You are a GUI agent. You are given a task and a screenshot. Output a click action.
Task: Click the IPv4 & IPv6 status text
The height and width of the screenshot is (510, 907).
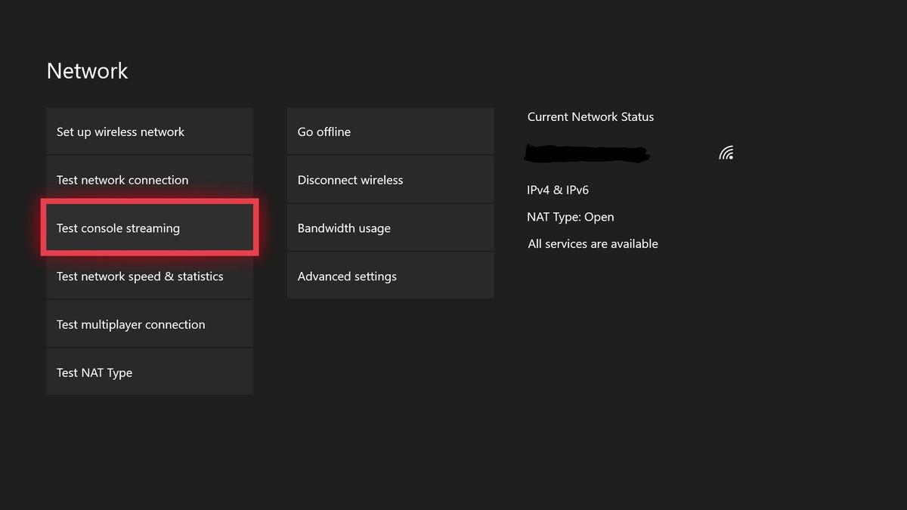(x=557, y=190)
